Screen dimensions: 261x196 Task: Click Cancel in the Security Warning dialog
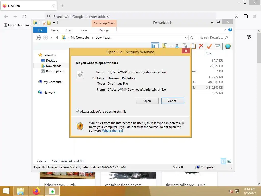[x=173, y=101]
